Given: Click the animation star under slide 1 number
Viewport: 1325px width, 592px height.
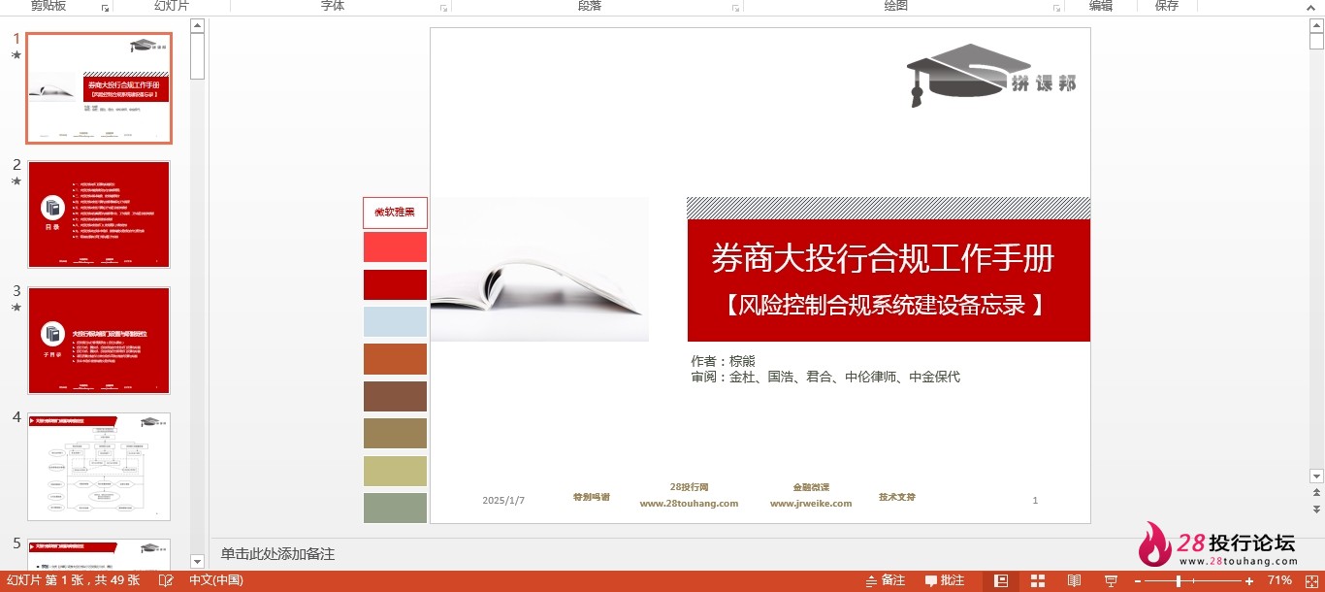Looking at the screenshot, I should coord(16,55).
